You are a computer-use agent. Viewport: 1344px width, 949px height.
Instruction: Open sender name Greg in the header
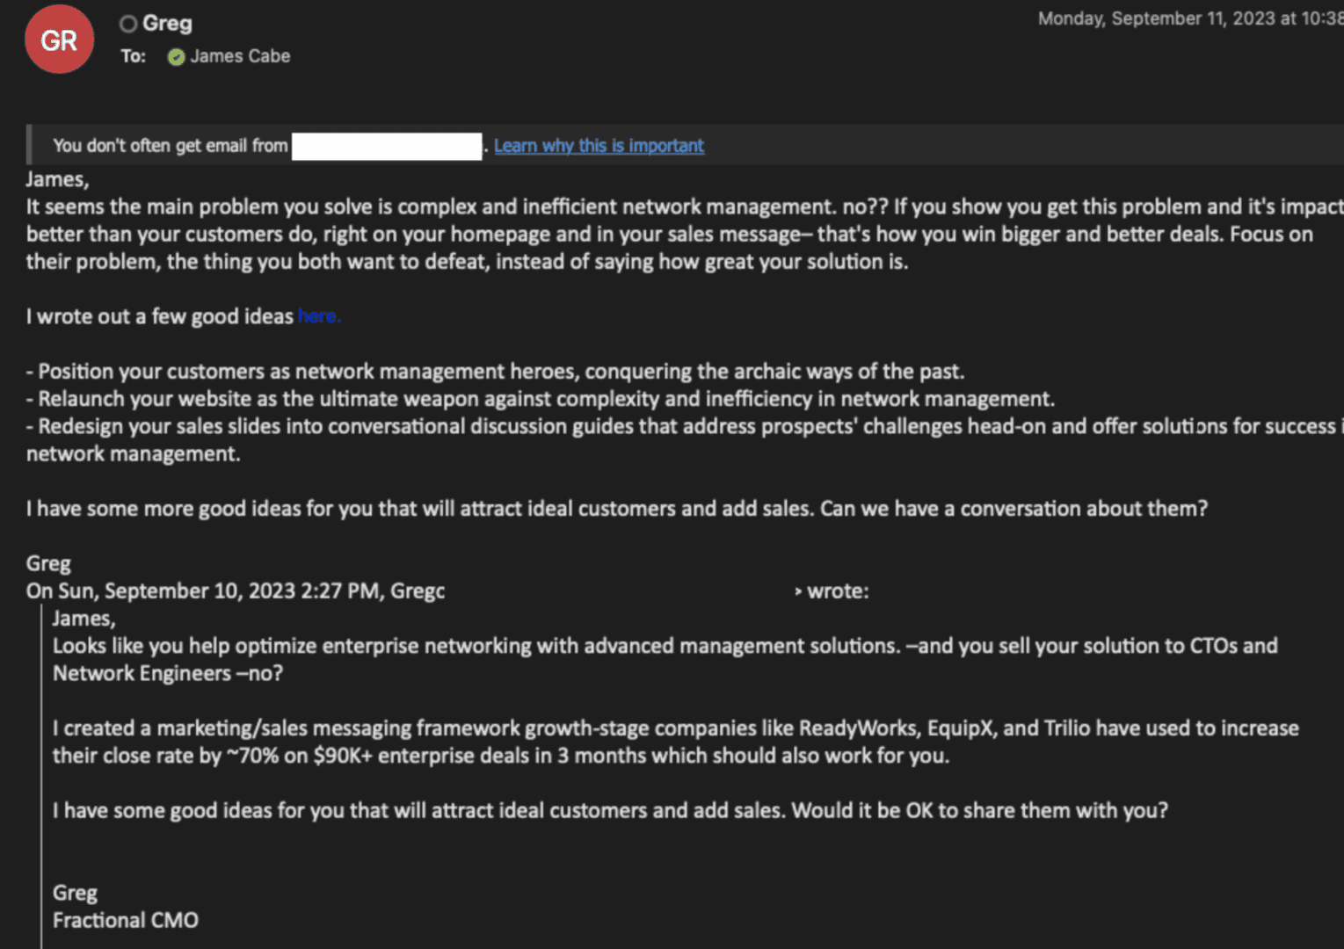(167, 24)
